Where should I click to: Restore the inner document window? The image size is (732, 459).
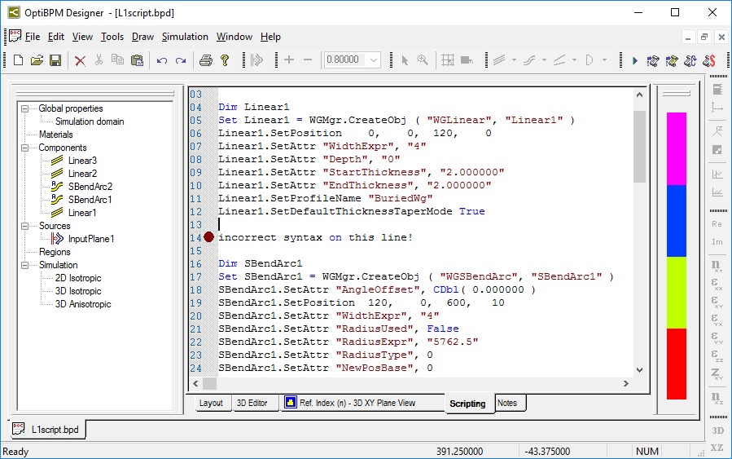point(704,37)
